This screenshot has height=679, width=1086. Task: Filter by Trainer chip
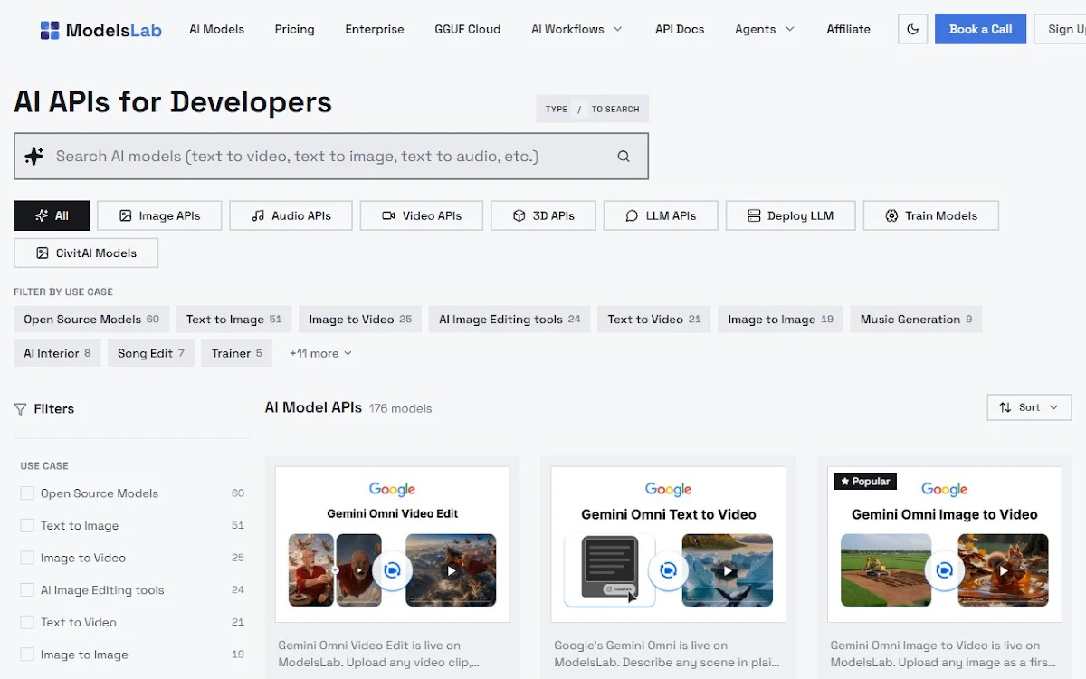tap(236, 353)
